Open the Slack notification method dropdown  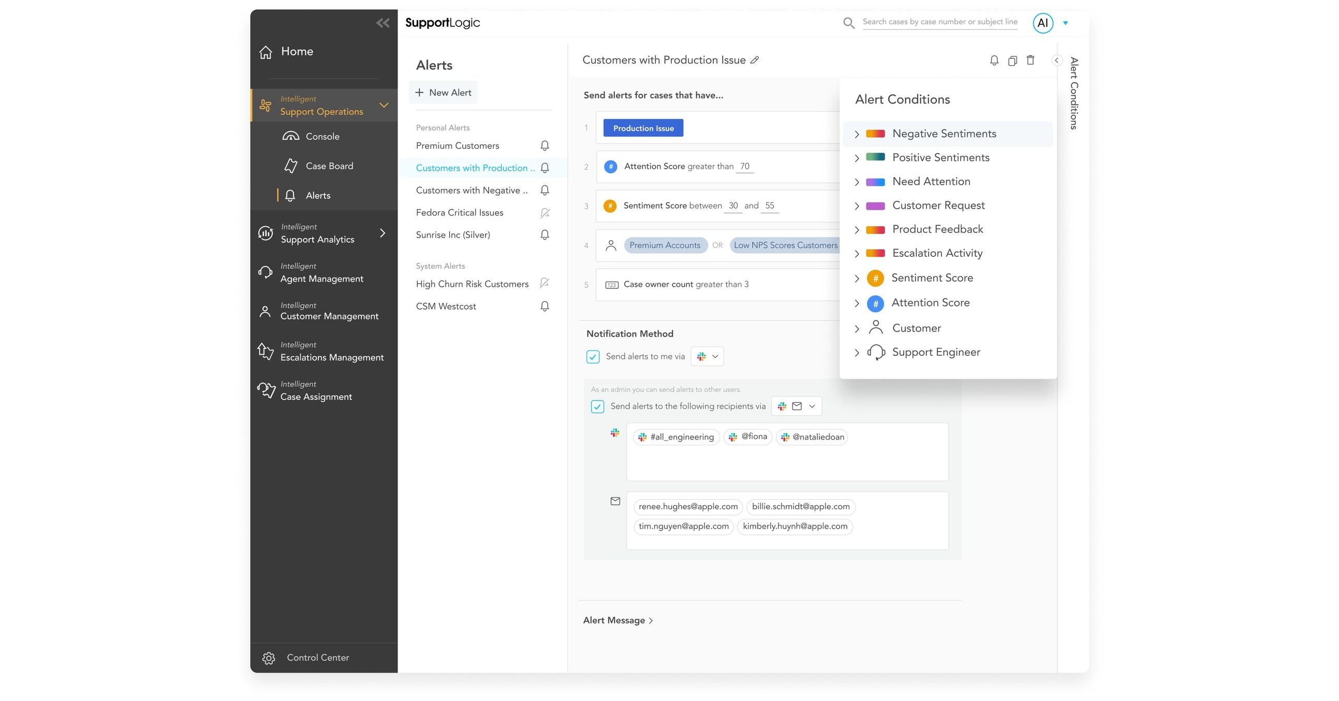coord(707,356)
